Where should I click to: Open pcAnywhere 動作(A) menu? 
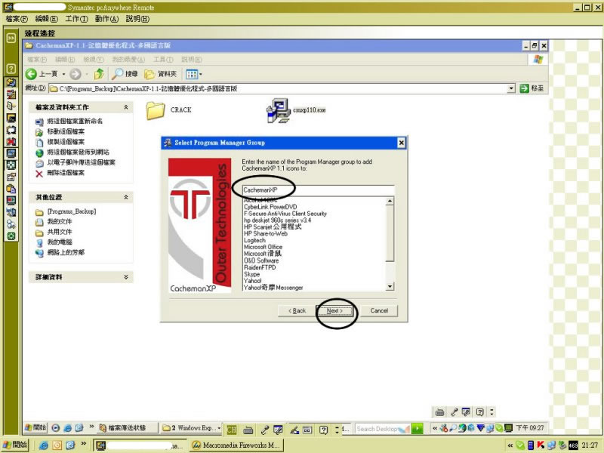[106, 19]
